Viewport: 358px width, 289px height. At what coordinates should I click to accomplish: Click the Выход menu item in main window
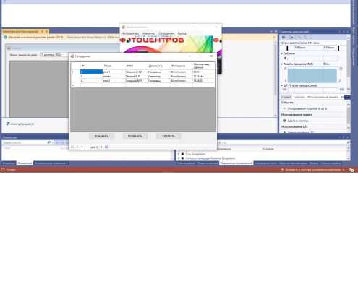pyautogui.click(x=182, y=33)
